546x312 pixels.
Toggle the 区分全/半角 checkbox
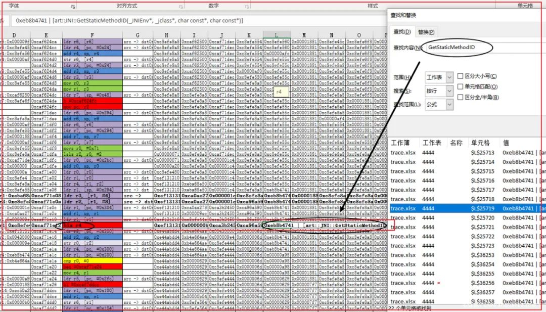(461, 97)
